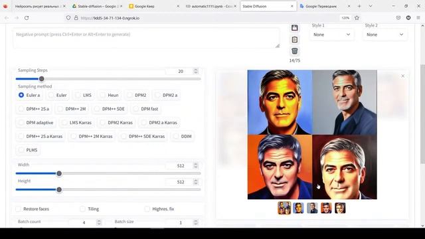Switch to the Нейросеть рисует tab
The image size is (425, 239).
[x=40, y=6]
